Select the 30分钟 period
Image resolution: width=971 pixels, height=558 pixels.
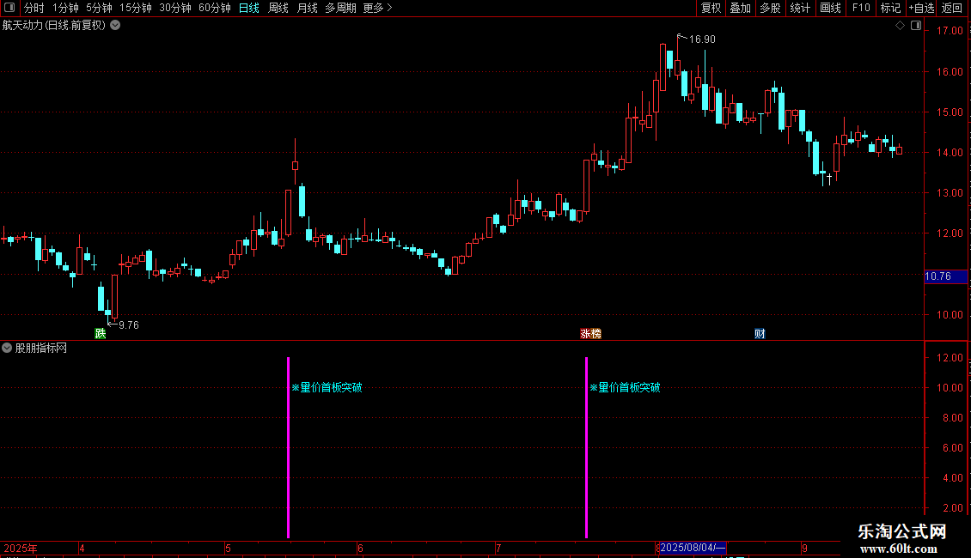(174, 8)
